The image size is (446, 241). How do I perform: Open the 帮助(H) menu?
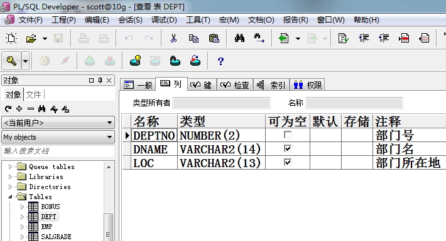click(366, 20)
